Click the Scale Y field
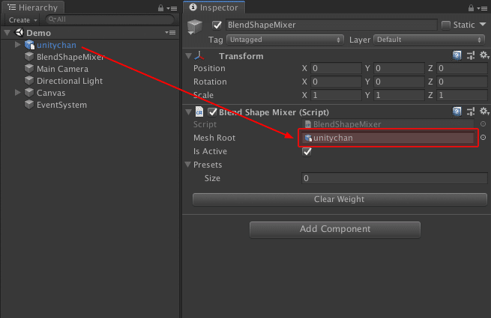Viewport: 491px width, 318px height. pyautogui.click(x=399, y=95)
